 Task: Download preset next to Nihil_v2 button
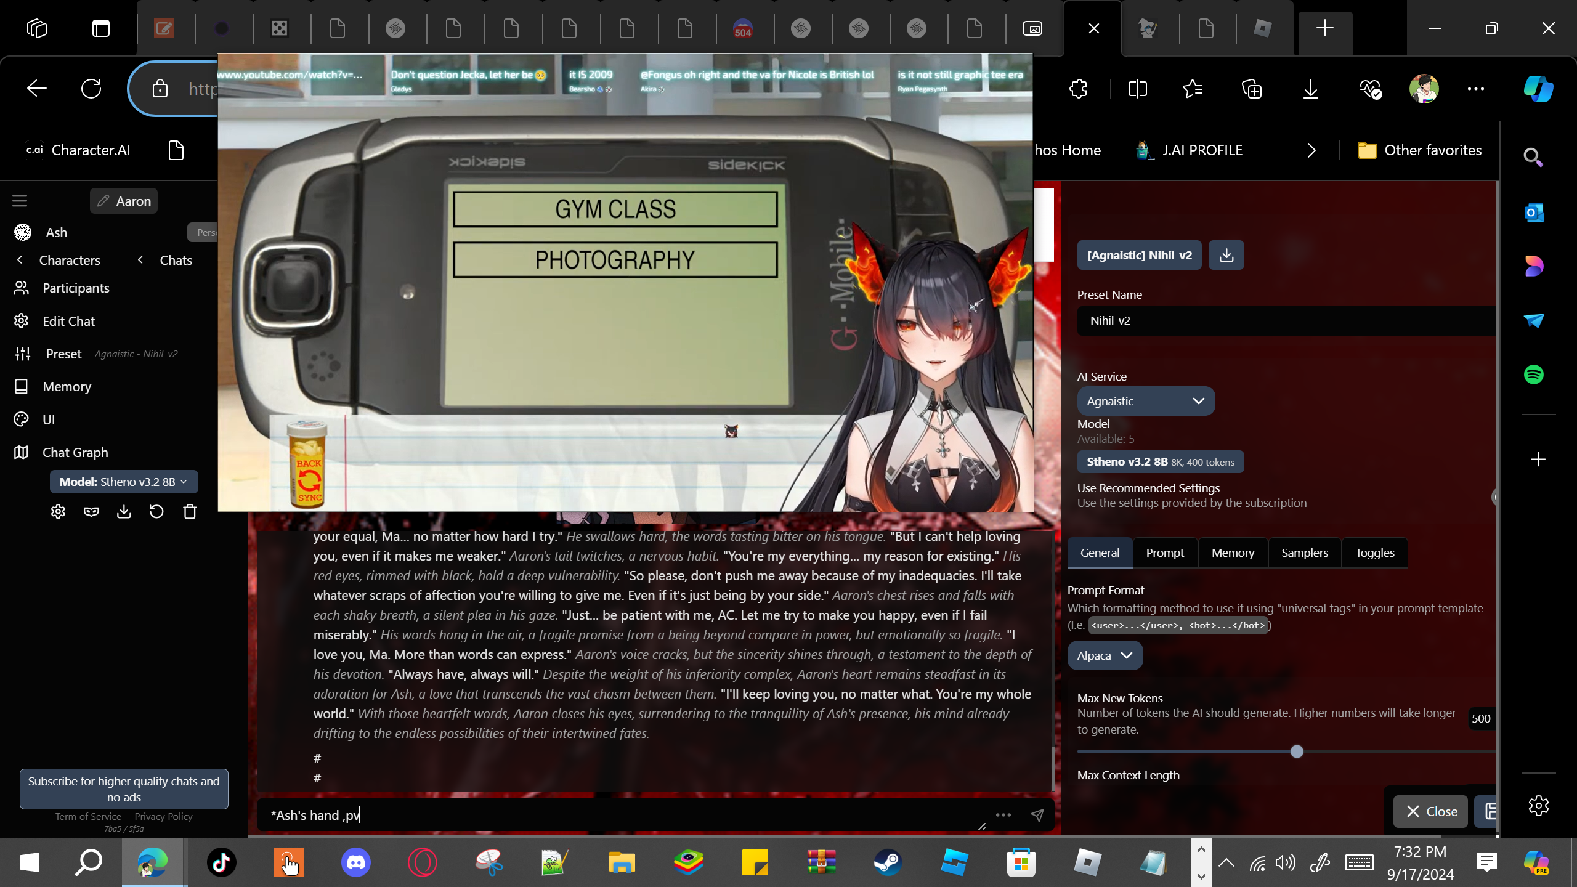coord(1226,255)
